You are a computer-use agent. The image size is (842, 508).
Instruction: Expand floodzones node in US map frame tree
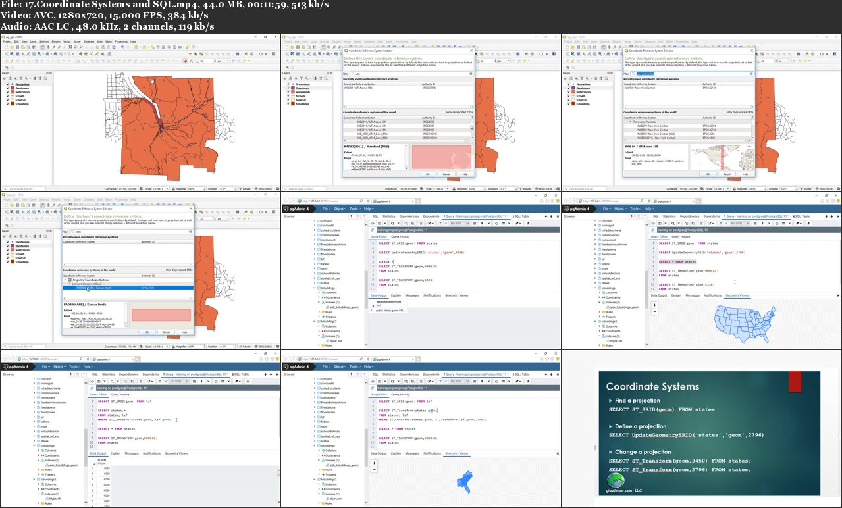[x=595, y=254]
